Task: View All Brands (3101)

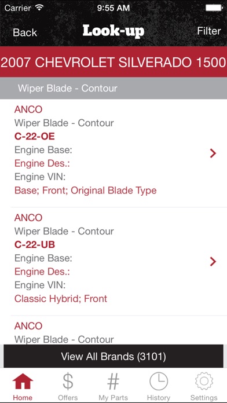Action: click(113, 356)
